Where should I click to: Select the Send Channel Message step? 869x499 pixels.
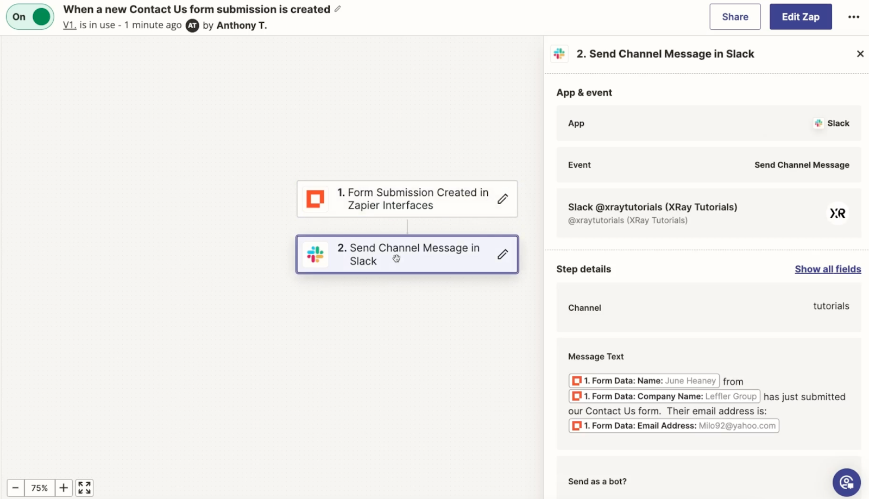(407, 254)
